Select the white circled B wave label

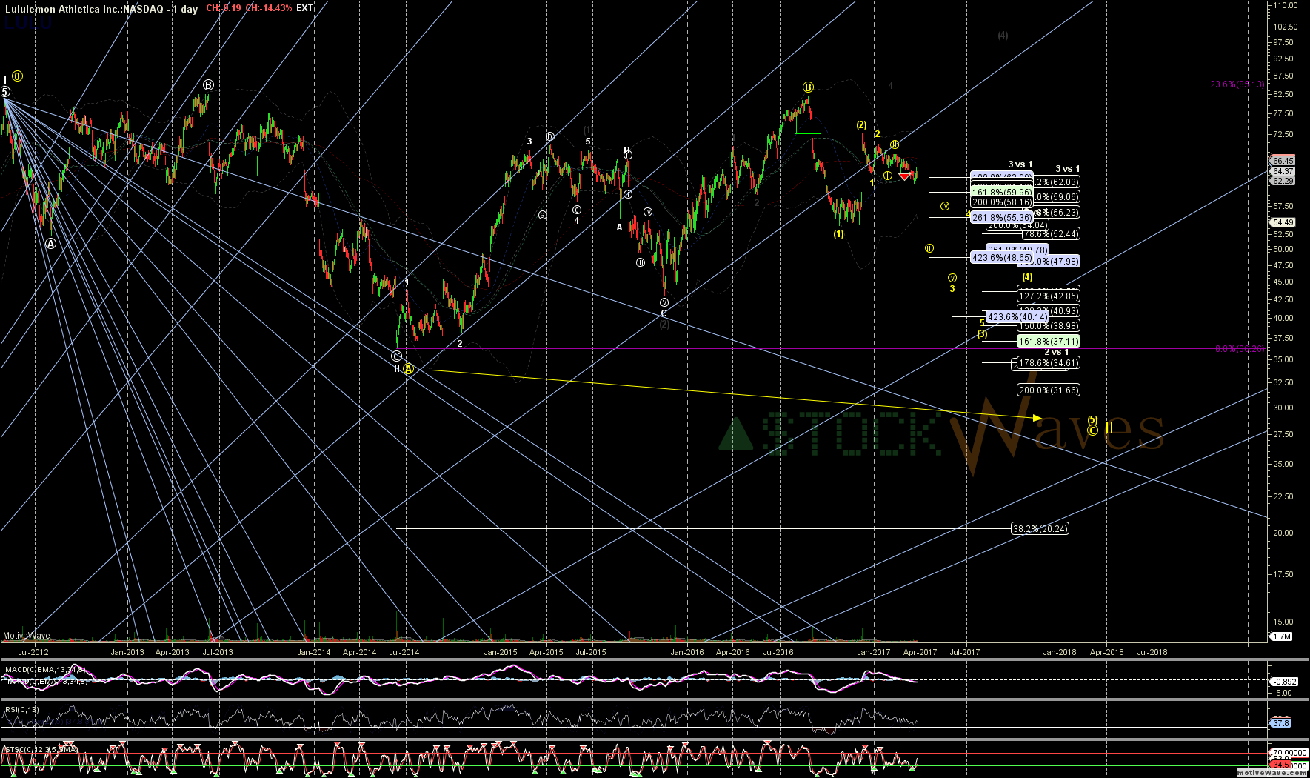(209, 85)
